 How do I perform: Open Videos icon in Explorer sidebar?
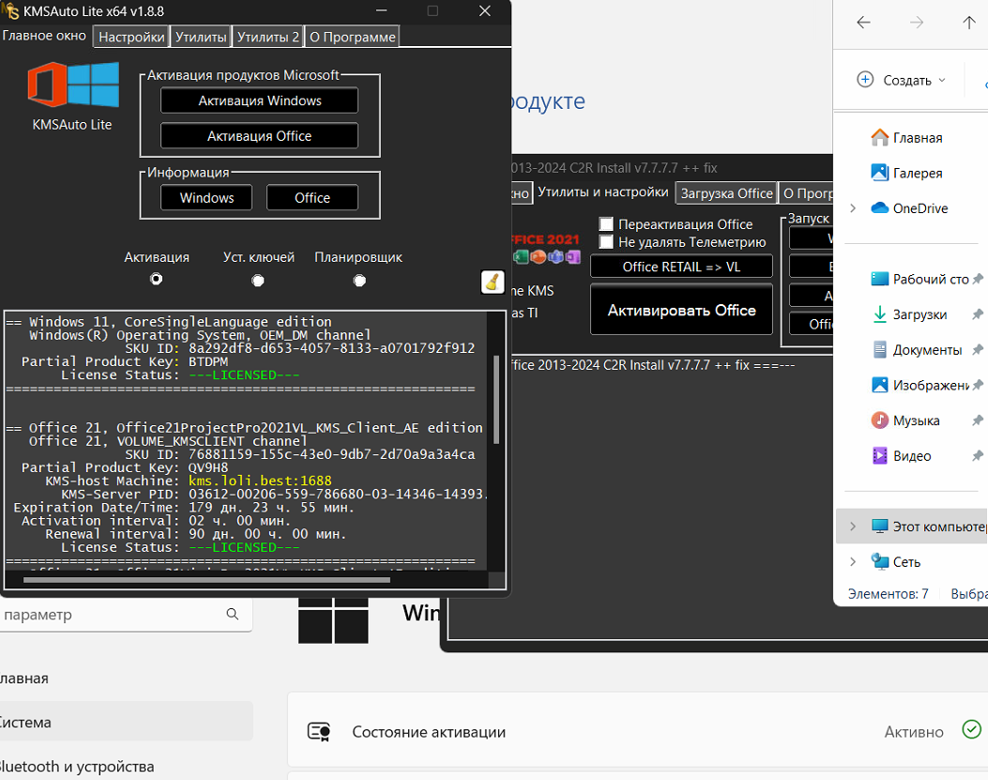pyautogui.click(x=879, y=455)
